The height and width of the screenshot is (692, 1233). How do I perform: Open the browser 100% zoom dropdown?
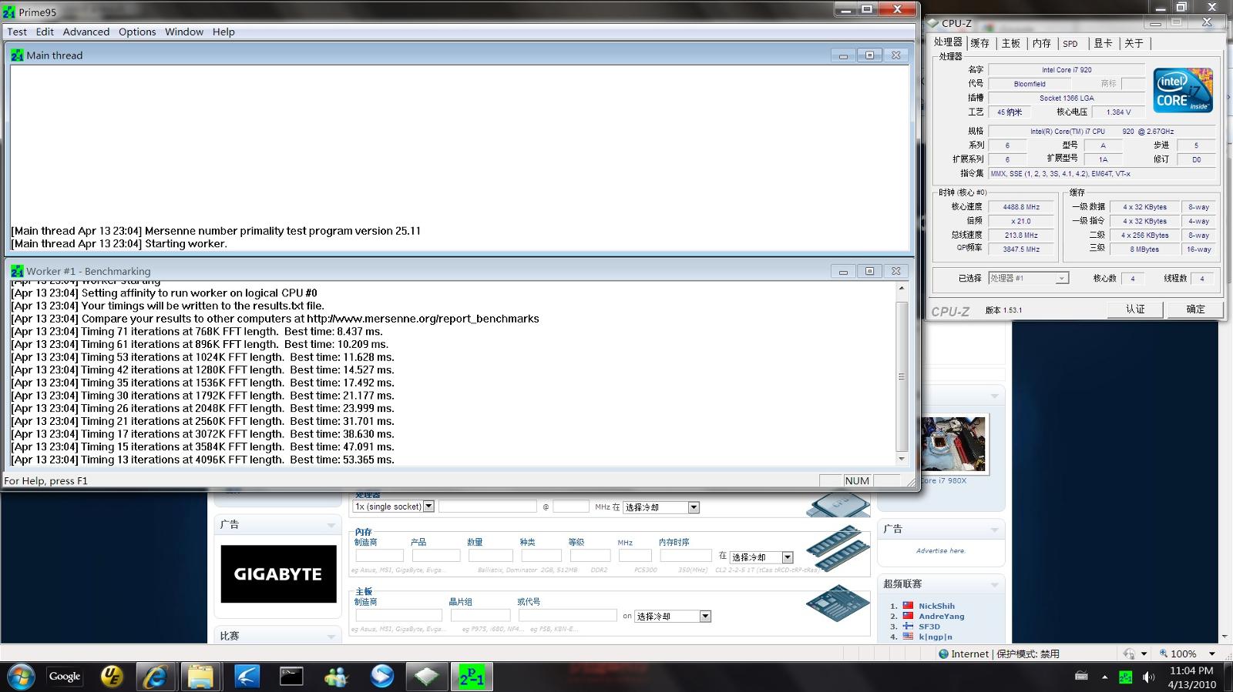pos(1212,654)
